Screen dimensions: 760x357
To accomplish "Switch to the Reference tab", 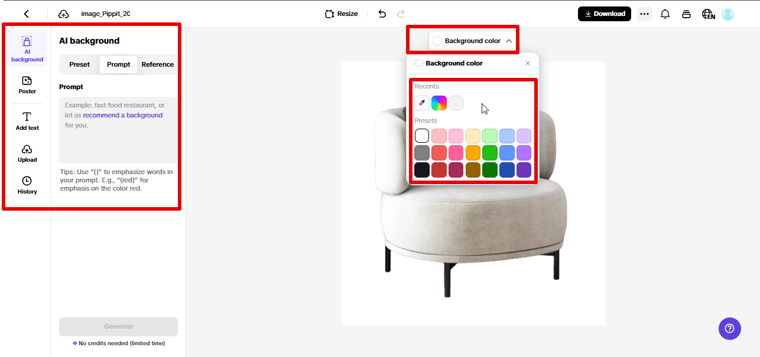I will (158, 64).
